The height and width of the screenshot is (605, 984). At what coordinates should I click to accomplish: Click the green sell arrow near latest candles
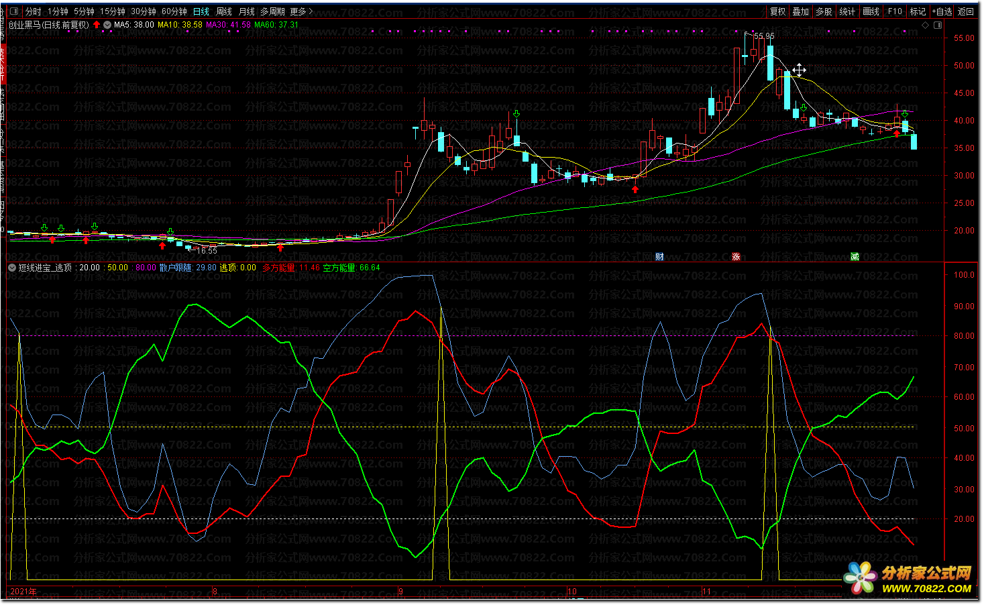905,114
